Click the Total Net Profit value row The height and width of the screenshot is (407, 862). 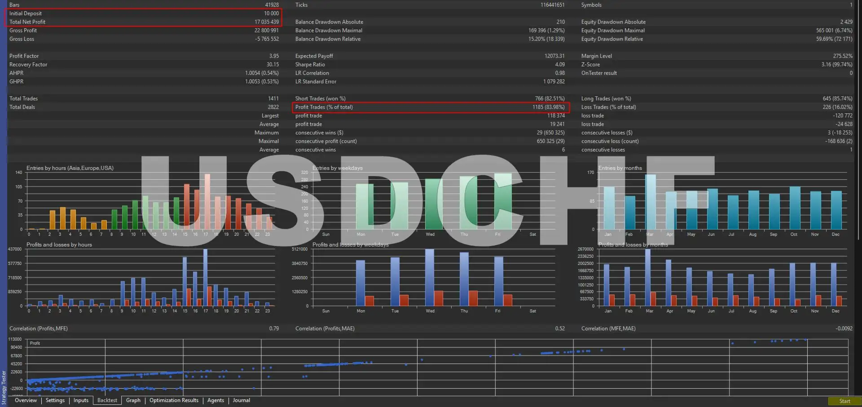coord(144,22)
